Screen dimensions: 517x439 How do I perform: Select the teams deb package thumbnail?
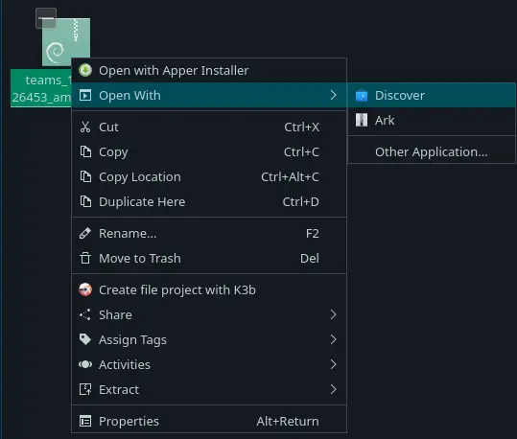(66, 42)
